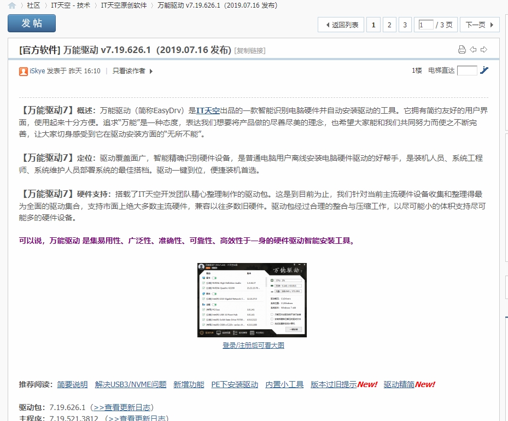Click 登录/注册后可看大图 link

[253, 346]
